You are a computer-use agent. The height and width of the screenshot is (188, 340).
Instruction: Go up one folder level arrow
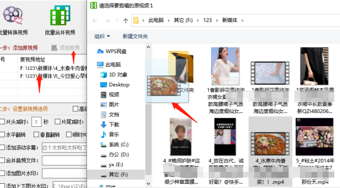[126, 20]
